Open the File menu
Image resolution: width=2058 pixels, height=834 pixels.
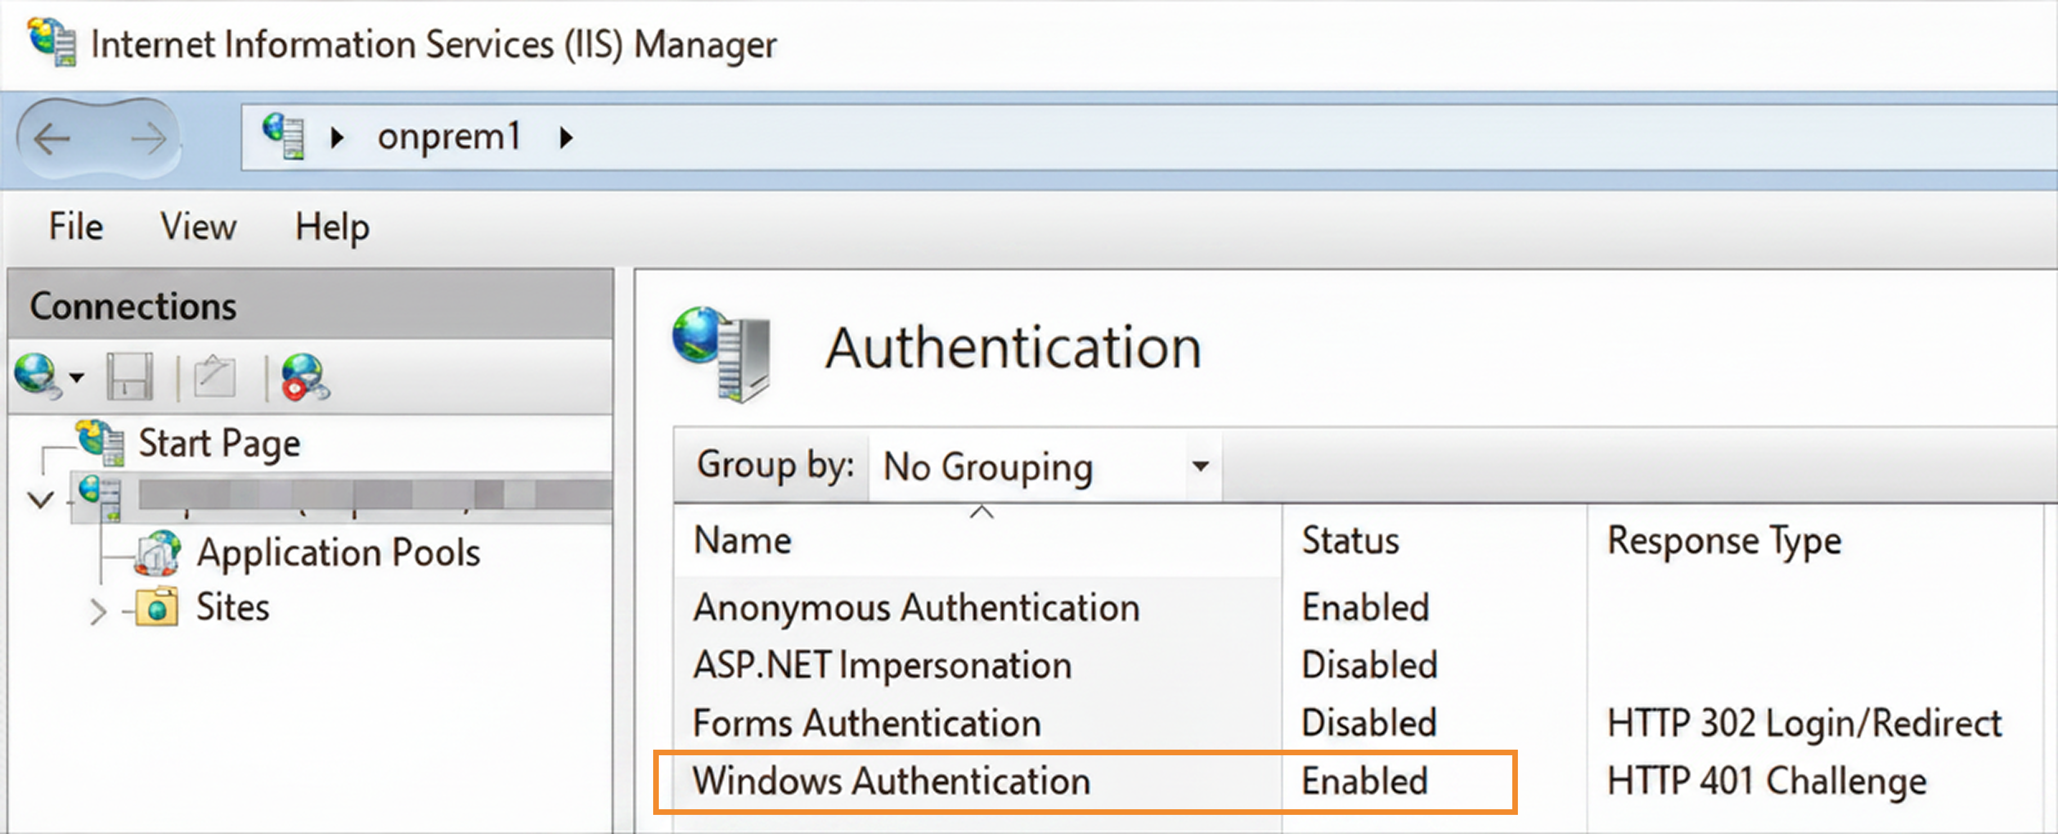tap(76, 227)
